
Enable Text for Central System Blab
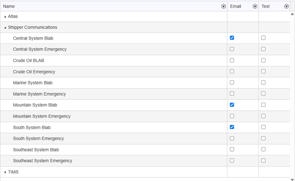[263, 38]
